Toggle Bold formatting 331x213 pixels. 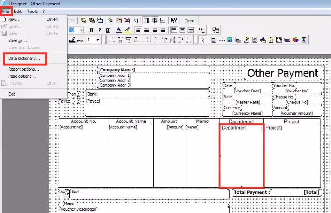point(91,30)
